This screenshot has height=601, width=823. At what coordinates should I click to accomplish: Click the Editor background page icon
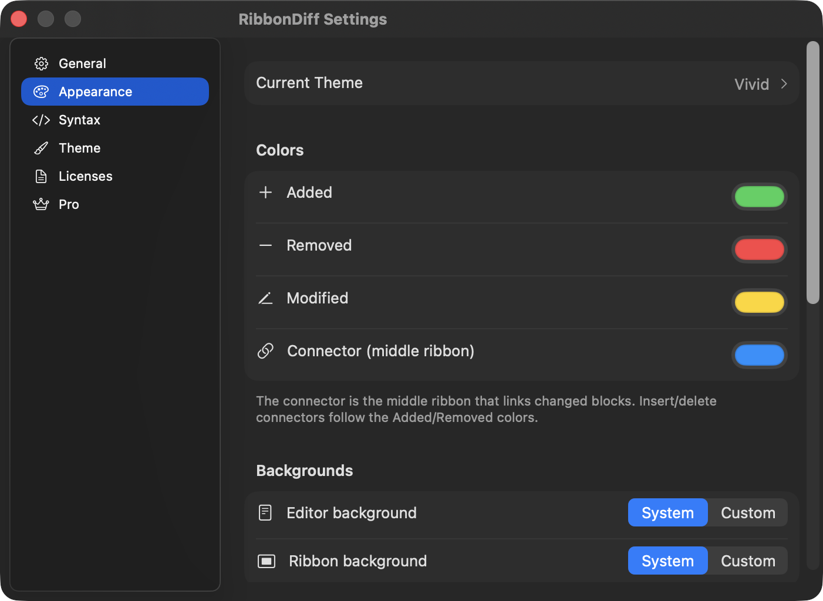[265, 513]
